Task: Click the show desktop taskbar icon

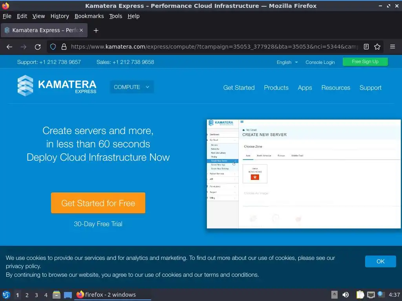Action: coord(68,295)
